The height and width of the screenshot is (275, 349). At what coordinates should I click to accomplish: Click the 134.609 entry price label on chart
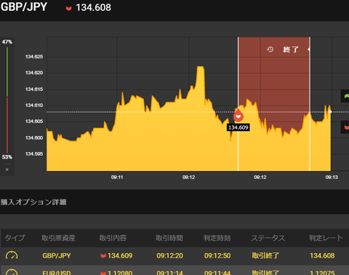(x=238, y=127)
